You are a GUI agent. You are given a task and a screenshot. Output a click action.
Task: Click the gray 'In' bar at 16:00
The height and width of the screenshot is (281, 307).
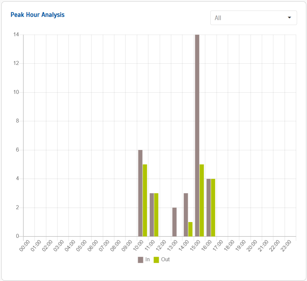point(209,208)
